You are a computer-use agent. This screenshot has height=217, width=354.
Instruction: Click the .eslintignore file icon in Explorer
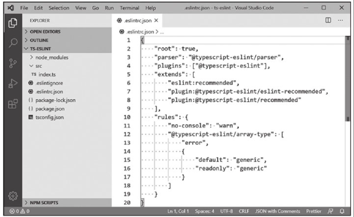(31, 83)
